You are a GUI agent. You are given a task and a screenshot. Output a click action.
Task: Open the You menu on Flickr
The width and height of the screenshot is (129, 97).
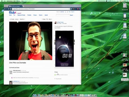click(14, 15)
